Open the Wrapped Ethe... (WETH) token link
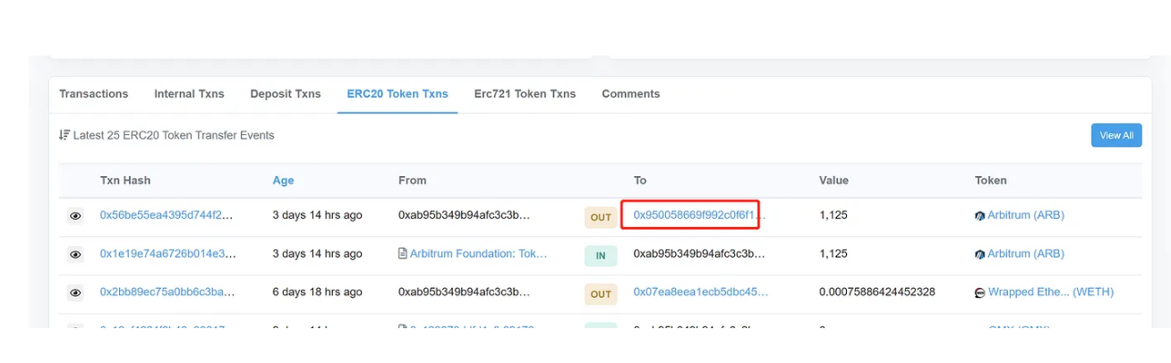1171x363 pixels. coord(1037,292)
